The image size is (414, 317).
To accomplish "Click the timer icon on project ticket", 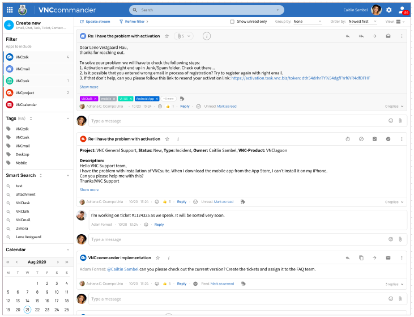I will coord(348,139).
